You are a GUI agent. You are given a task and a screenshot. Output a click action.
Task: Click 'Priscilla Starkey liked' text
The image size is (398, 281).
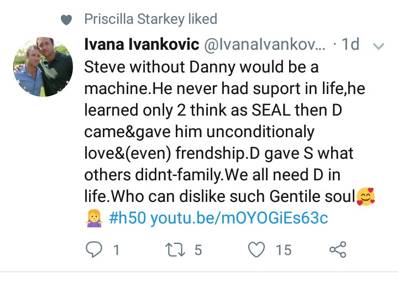tap(151, 19)
